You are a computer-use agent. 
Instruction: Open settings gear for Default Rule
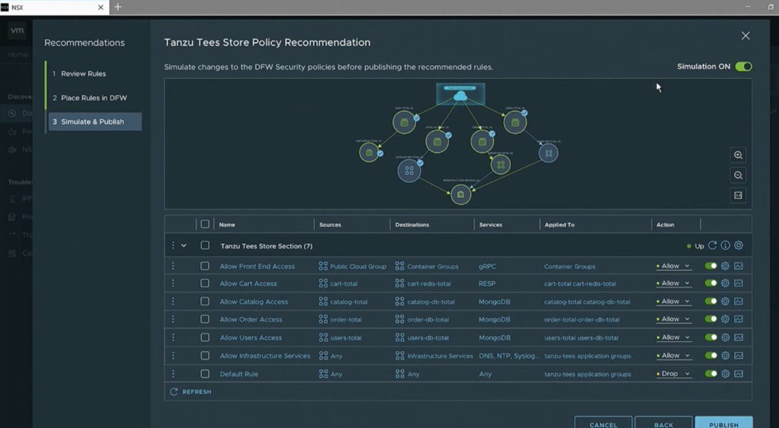(x=725, y=374)
